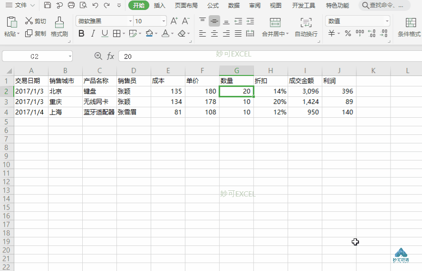Switch to the 公式 tab

[213, 5]
